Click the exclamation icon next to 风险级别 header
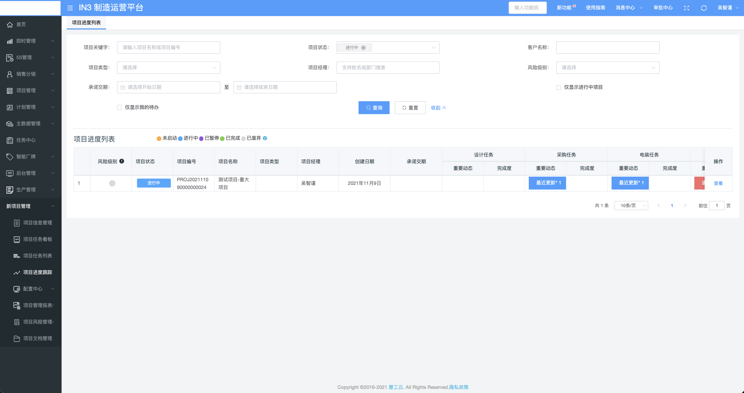The width and height of the screenshot is (744, 393). coord(122,161)
